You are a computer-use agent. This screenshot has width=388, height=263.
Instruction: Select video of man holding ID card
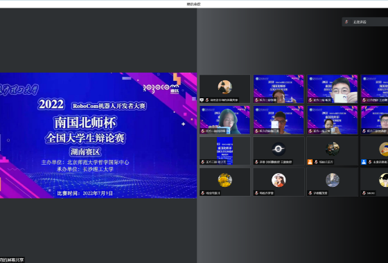333,89
